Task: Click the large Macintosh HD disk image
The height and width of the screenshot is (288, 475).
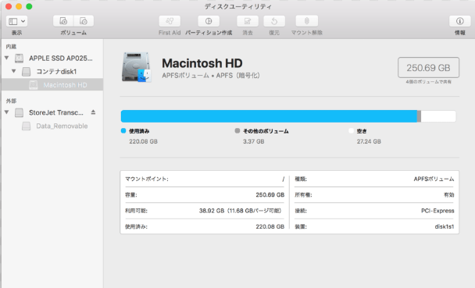Action: (136, 67)
